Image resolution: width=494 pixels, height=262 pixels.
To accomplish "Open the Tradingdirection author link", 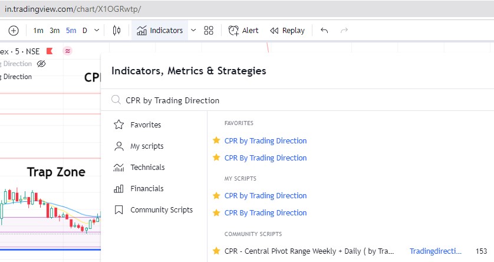I will click(x=434, y=251).
